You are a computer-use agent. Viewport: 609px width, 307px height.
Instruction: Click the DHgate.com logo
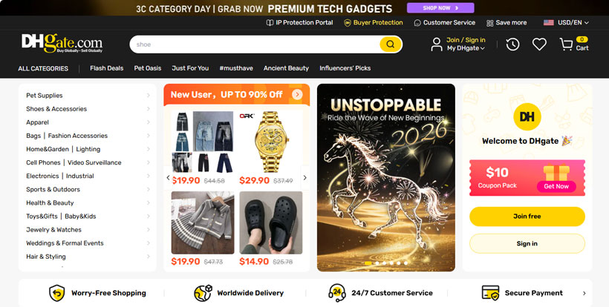(x=62, y=43)
